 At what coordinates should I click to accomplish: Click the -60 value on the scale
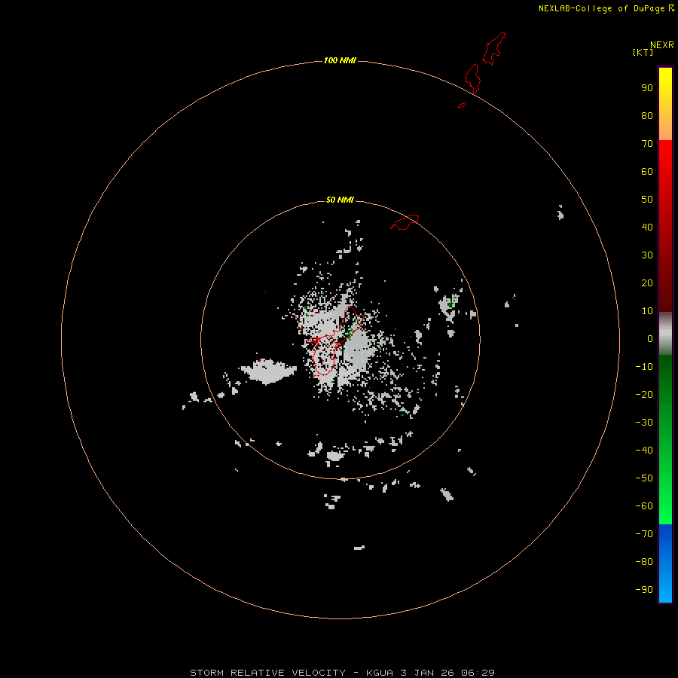tap(644, 506)
